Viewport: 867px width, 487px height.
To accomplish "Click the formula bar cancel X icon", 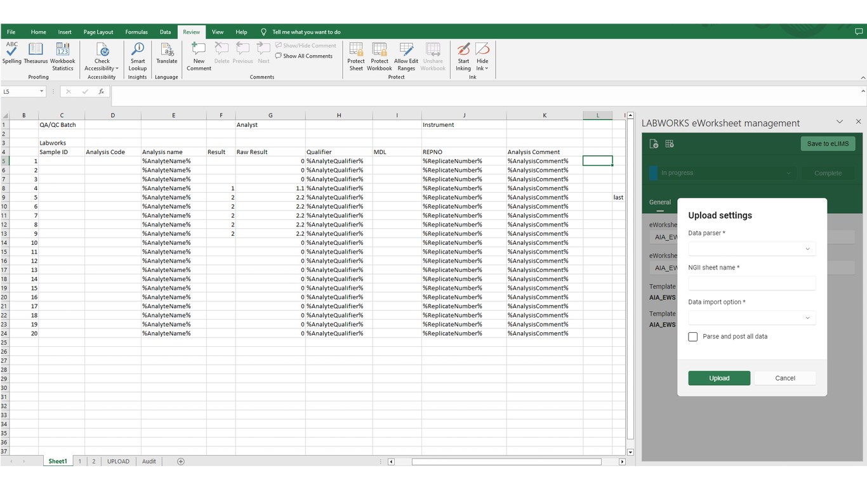I will click(69, 91).
